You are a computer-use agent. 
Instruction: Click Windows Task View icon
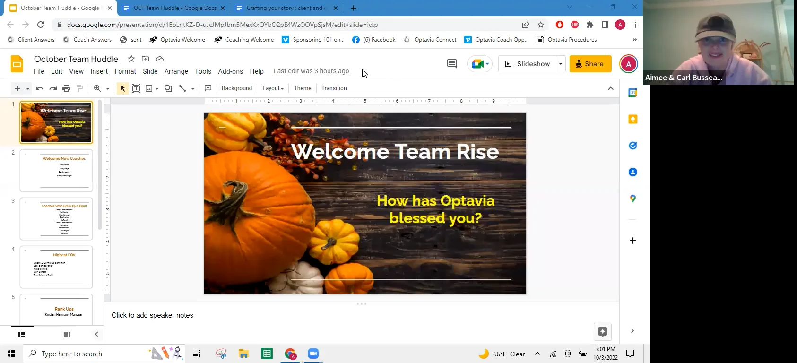(x=197, y=354)
